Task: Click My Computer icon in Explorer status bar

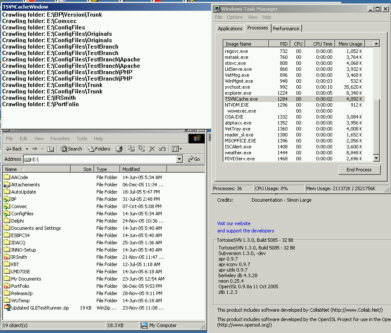Action: pyautogui.click(x=144, y=325)
